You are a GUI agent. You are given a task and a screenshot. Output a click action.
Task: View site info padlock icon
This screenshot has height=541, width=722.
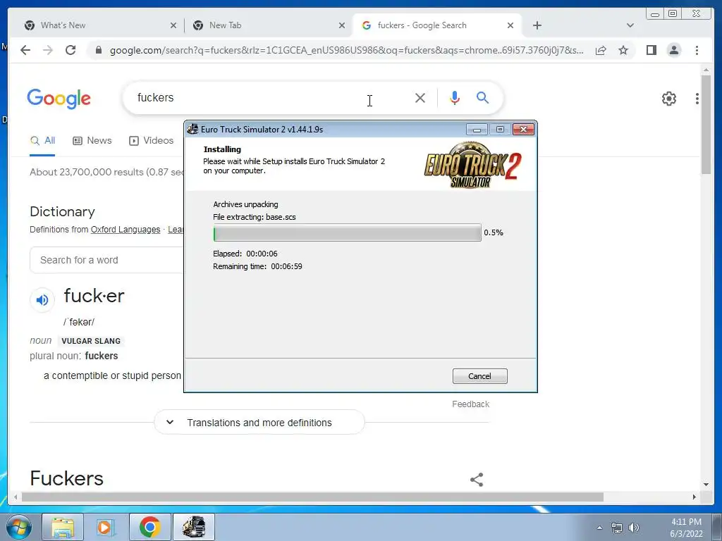(x=98, y=50)
